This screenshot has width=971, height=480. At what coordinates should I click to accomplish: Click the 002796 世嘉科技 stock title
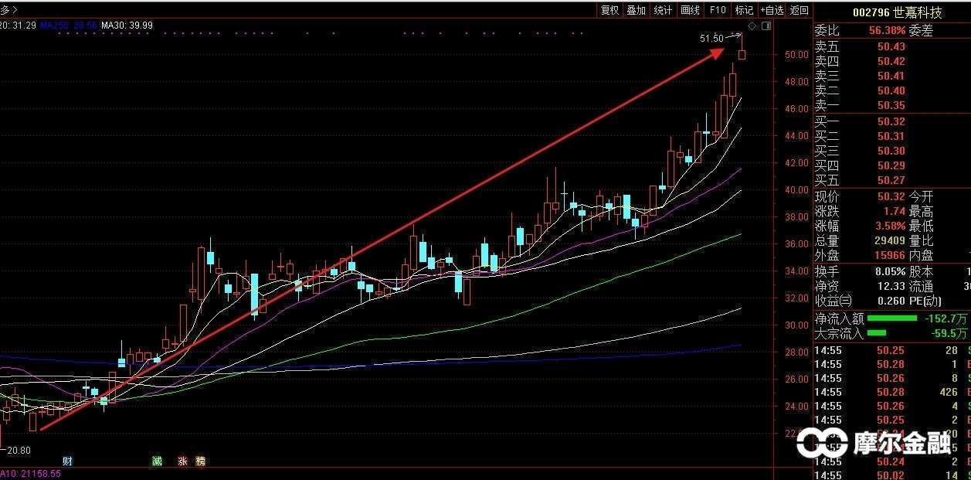(897, 12)
